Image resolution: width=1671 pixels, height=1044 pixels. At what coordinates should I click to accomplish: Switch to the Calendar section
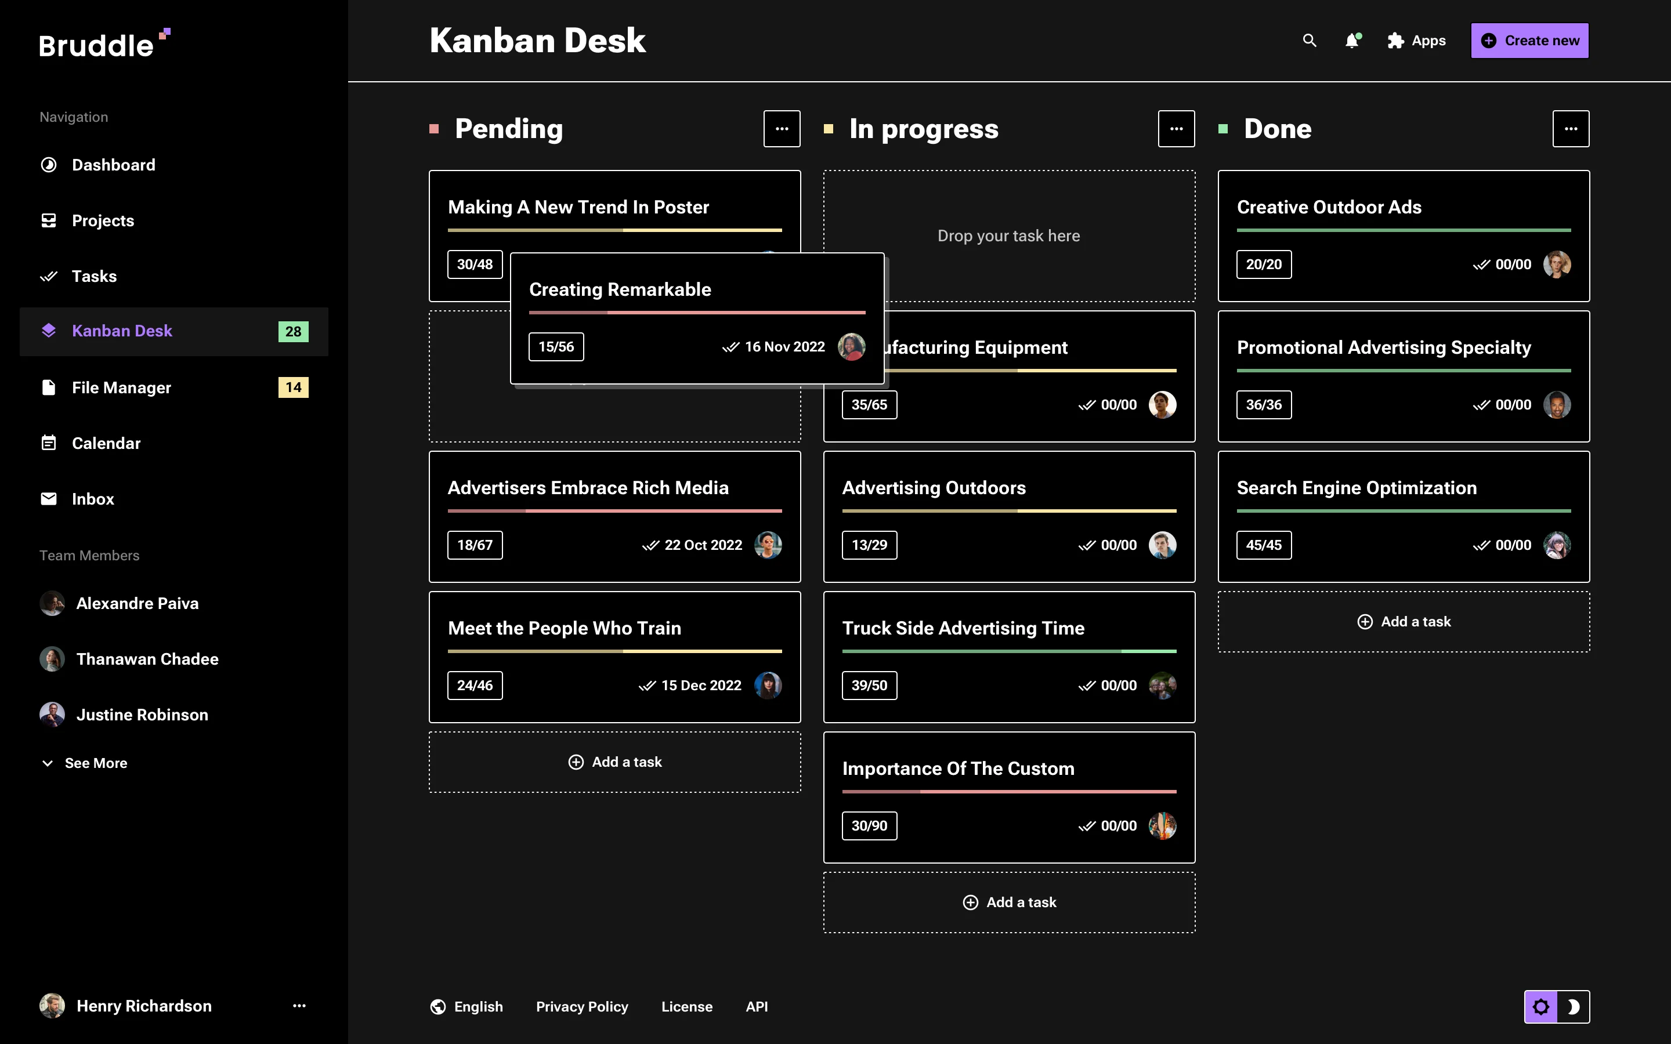point(106,443)
